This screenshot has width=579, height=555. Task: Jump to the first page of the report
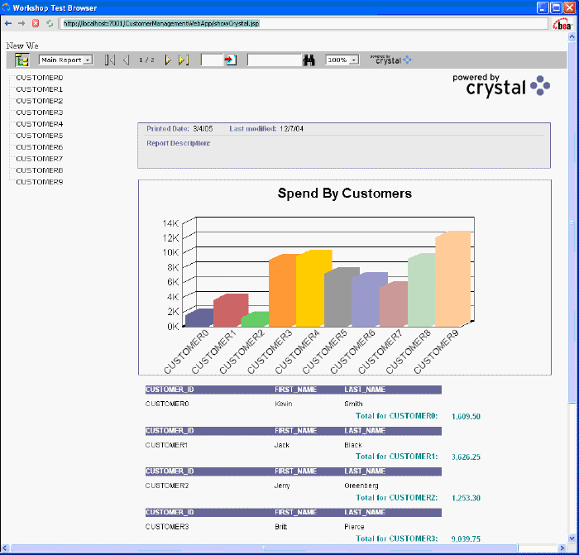click(110, 60)
